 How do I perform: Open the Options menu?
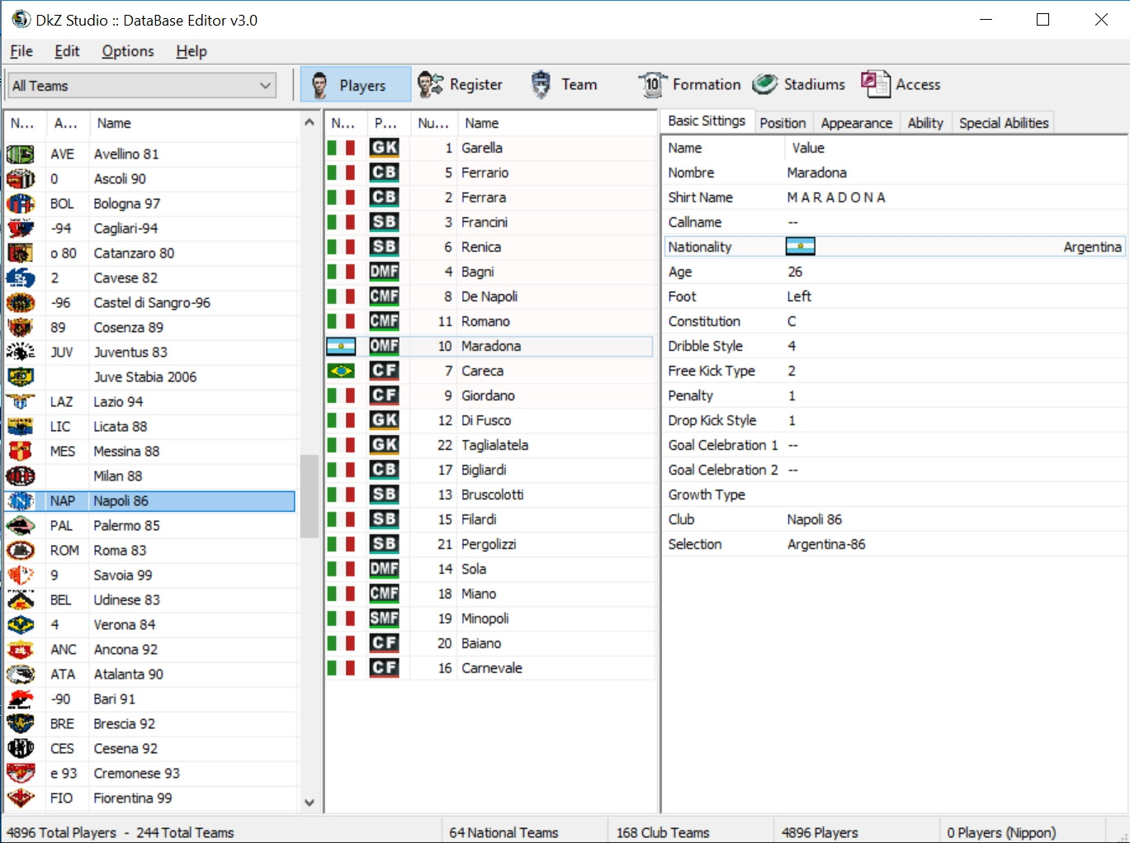pos(128,51)
